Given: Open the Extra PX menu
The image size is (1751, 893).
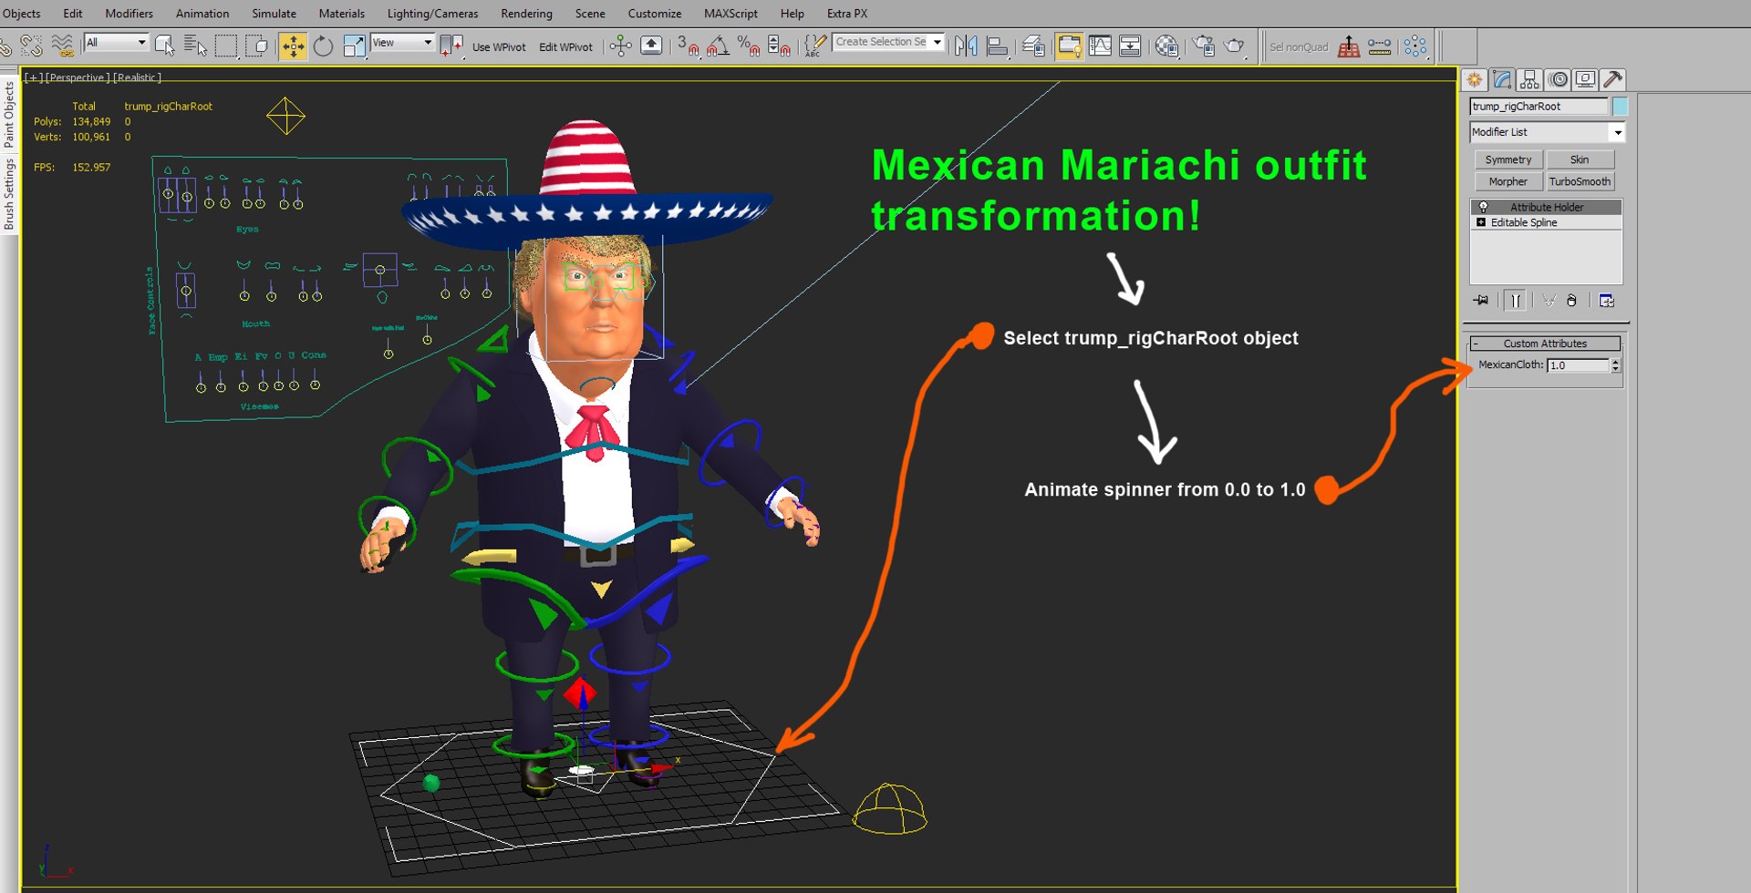Looking at the screenshot, I should [x=847, y=14].
